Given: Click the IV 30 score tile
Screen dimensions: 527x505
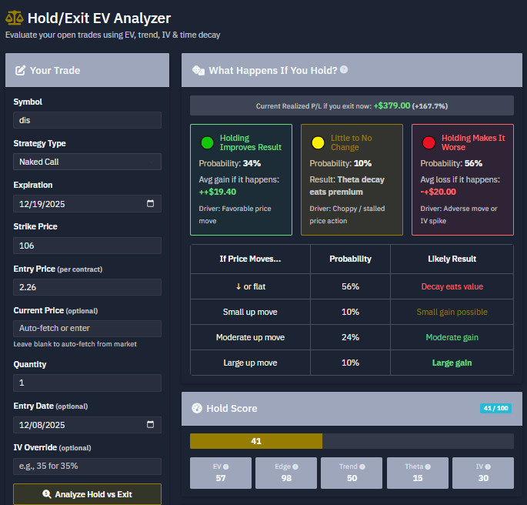Looking at the screenshot, I should [483, 473].
